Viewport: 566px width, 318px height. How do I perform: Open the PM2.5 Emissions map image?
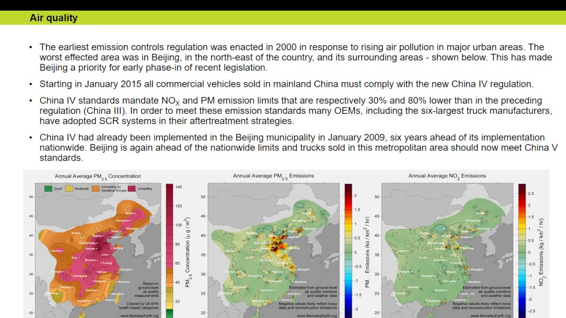coord(273,250)
